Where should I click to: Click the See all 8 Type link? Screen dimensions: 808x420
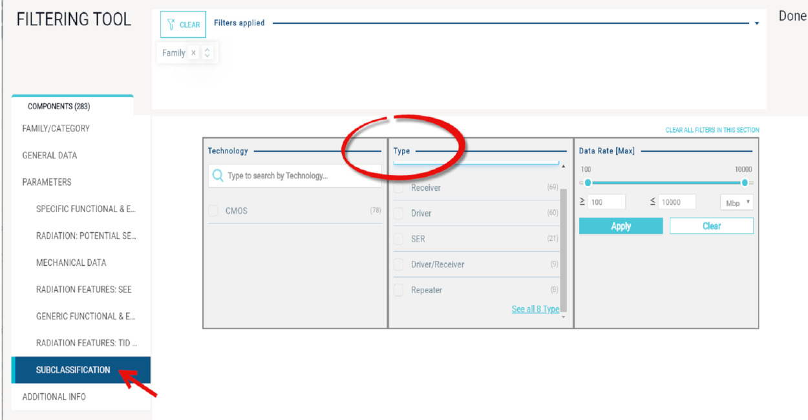pyautogui.click(x=535, y=310)
